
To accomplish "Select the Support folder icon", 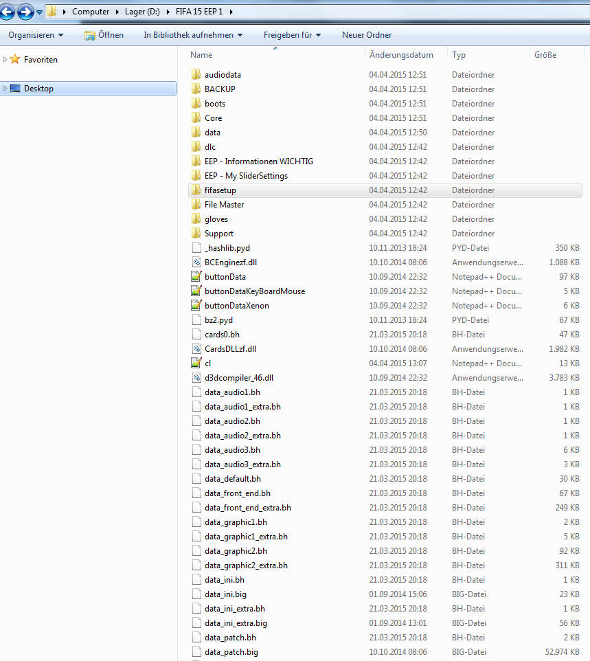I will pos(196,233).
